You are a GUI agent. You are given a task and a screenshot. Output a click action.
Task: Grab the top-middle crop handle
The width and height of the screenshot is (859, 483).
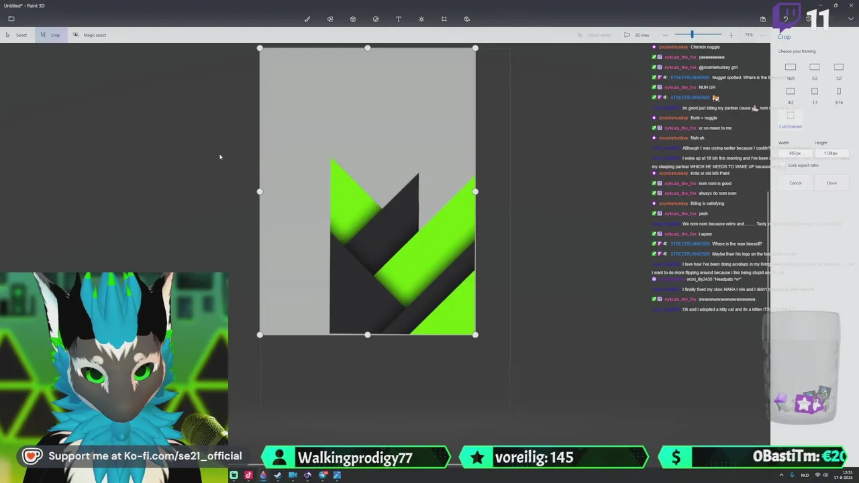point(367,48)
